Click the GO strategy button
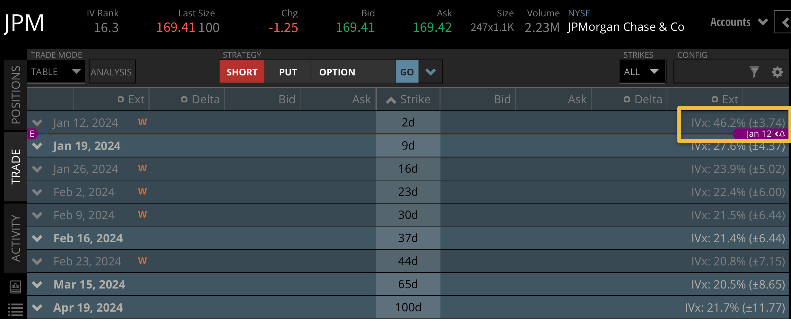Viewport: 791px width, 319px height. tap(407, 72)
